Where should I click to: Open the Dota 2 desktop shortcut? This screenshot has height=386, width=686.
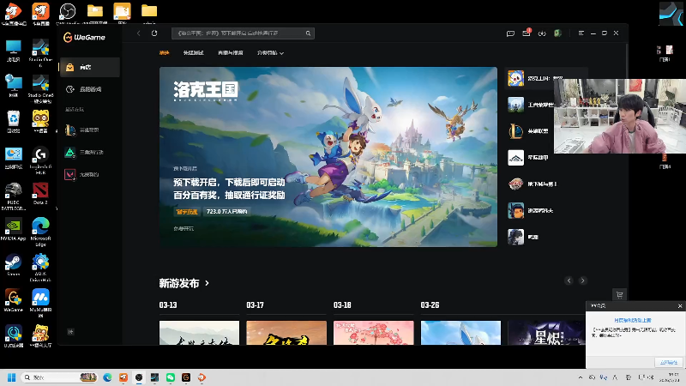click(x=40, y=194)
